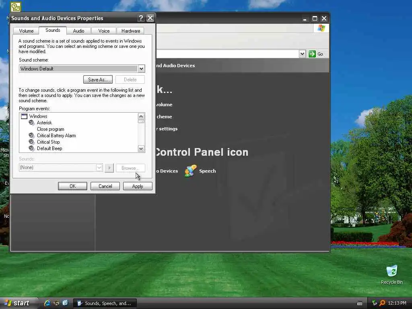Image resolution: width=412 pixels, height=309 pixels.
Task: Open the Audio tab
Action: (78, 31)
